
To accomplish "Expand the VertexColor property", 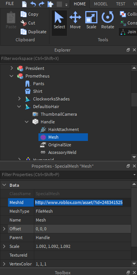I will pos(4,264).
